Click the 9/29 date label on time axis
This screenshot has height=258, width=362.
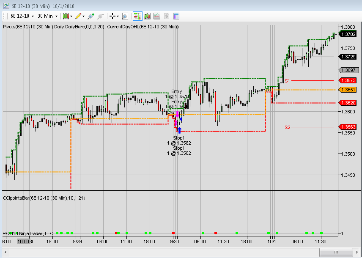pyautogui.click(x=77, y=242)
